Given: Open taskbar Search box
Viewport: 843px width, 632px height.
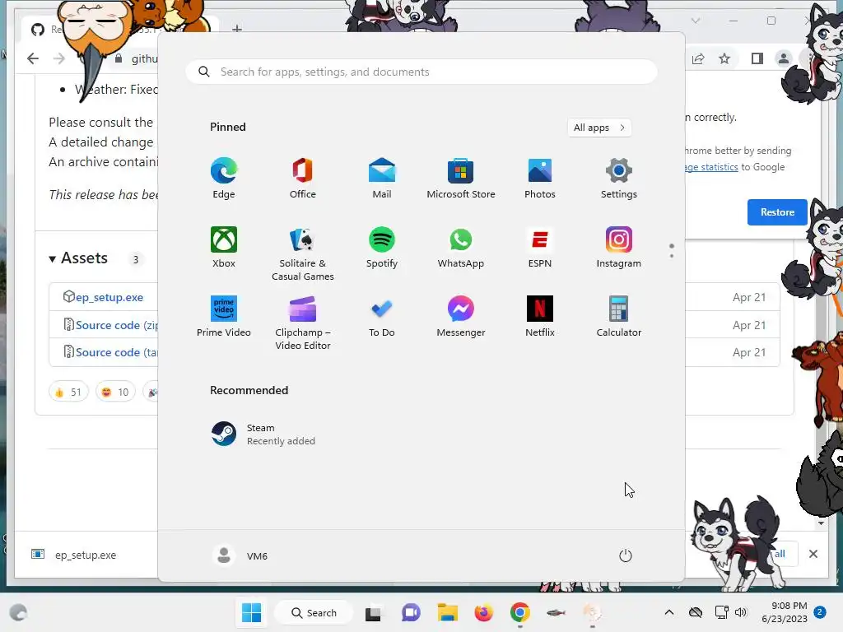Looking at the screenshot, I should [314, 612].
